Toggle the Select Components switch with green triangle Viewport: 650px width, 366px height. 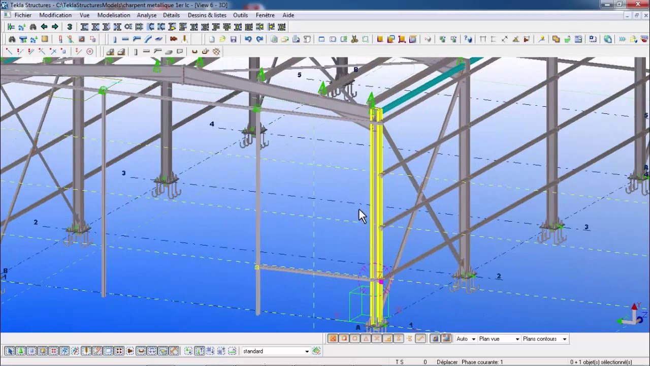coord(20,351)
